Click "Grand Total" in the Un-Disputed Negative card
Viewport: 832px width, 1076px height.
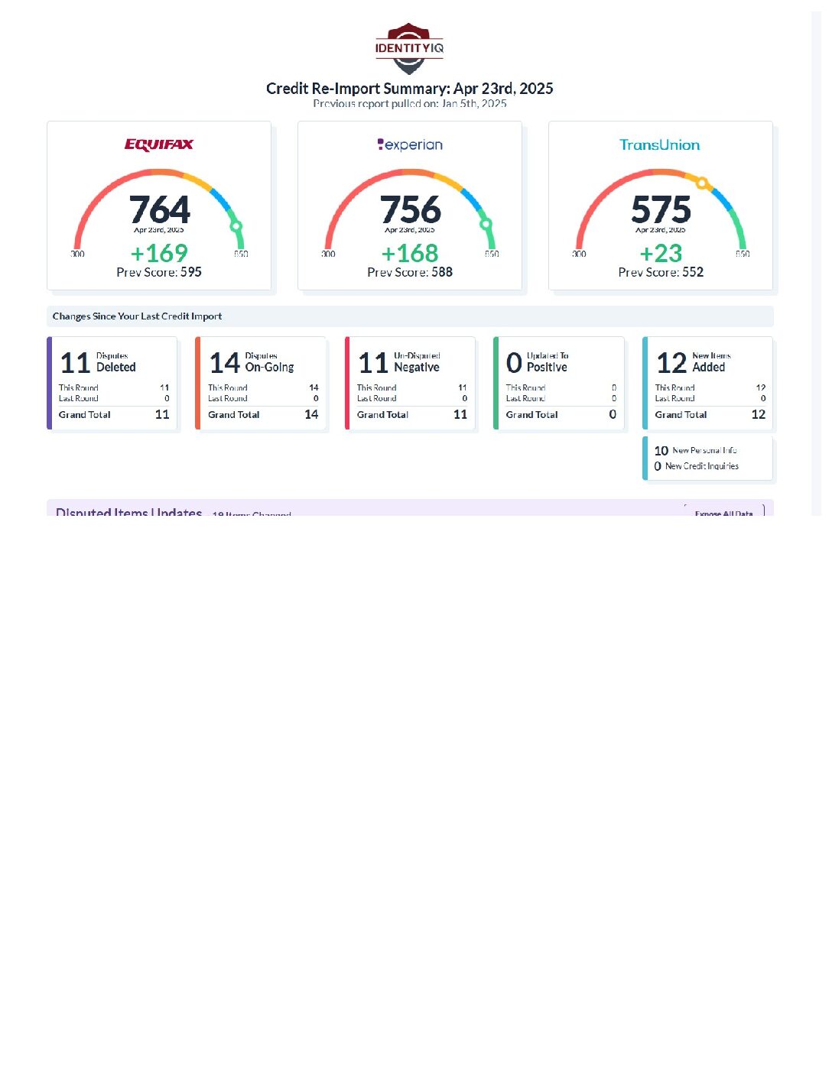point(383,414)
